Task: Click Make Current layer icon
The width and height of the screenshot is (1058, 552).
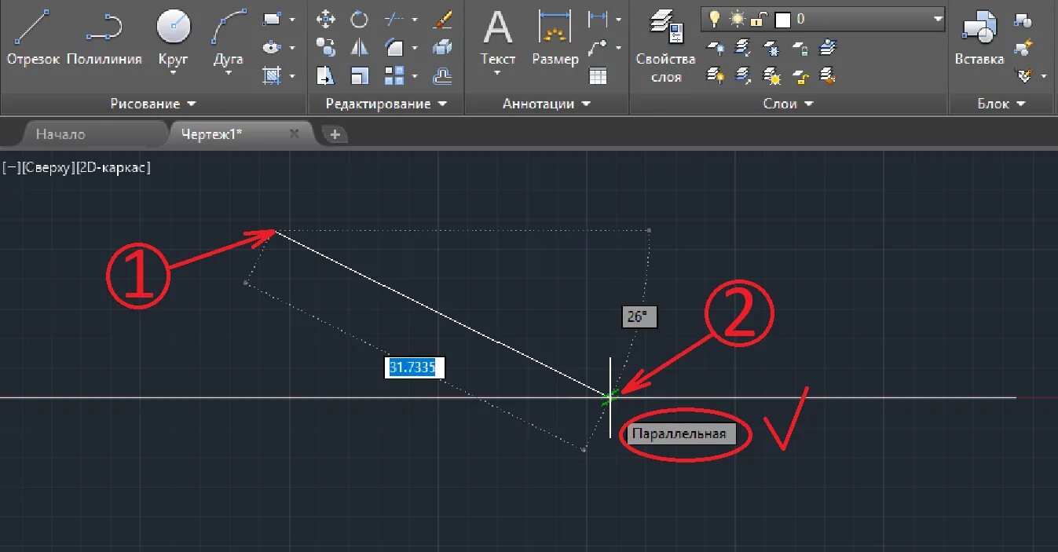Action: coord(829,49)
